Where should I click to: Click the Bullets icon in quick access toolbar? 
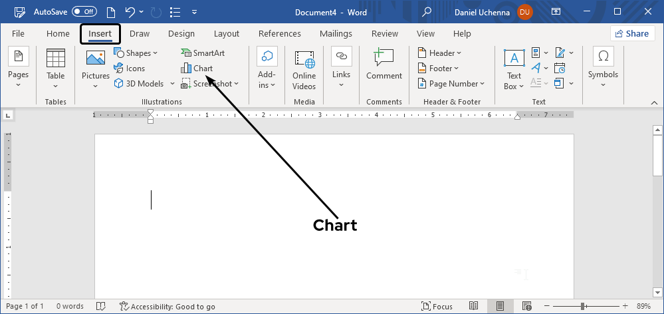click(175, 12)
